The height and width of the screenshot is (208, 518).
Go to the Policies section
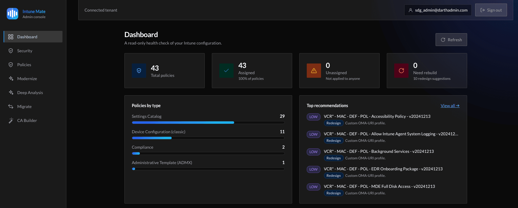(33, 65)
